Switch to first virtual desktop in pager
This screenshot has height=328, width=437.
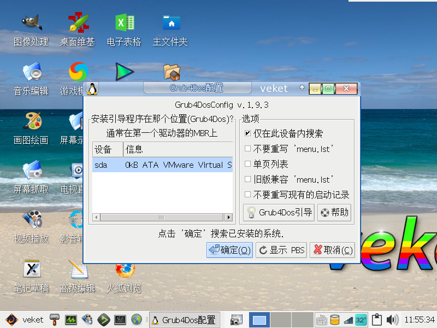pyautogui.click(x=259, y=320)
